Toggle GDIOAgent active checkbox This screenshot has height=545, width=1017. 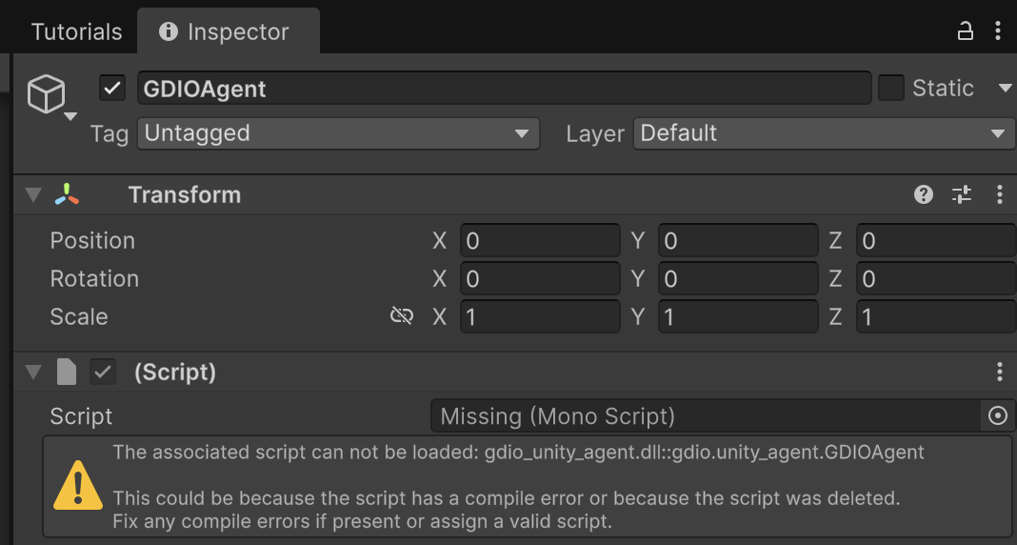[x=112, y=88]
